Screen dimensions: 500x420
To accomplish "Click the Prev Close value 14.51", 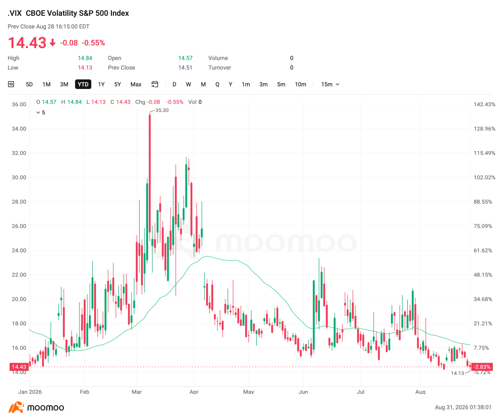I will tap(185, 67).
